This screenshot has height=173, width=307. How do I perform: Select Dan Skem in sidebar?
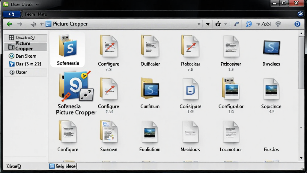tap(25, 56)
